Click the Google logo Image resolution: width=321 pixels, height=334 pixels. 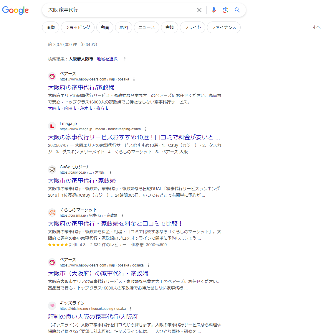coord(16,10)
